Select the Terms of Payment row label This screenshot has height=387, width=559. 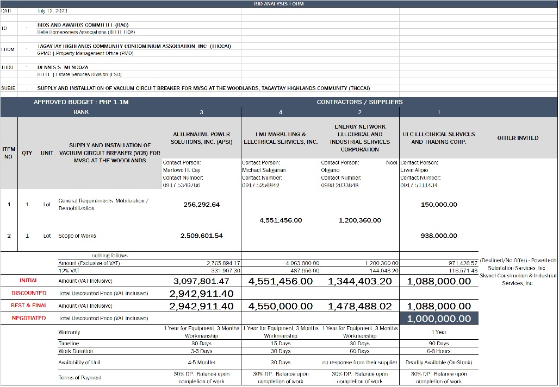[80, 378]
